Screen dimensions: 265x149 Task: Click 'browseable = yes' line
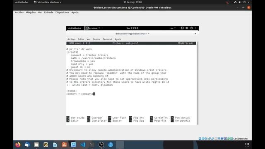[83, 61]
